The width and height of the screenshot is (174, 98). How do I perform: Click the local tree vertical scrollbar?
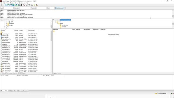[51, 25]
